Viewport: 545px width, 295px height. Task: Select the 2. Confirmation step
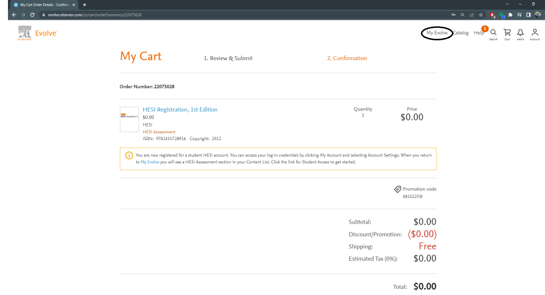click(347, 58)
